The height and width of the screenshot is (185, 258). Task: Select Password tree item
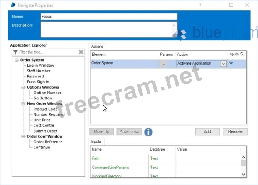[35, 76]
